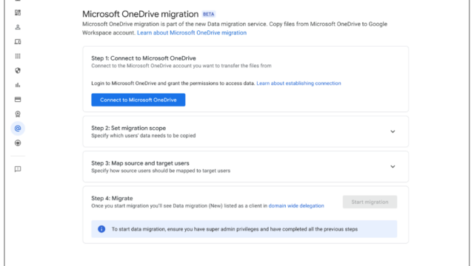Click the super admin privileges notice text
This screenshot has width=474, height=266.
[235, 229]
